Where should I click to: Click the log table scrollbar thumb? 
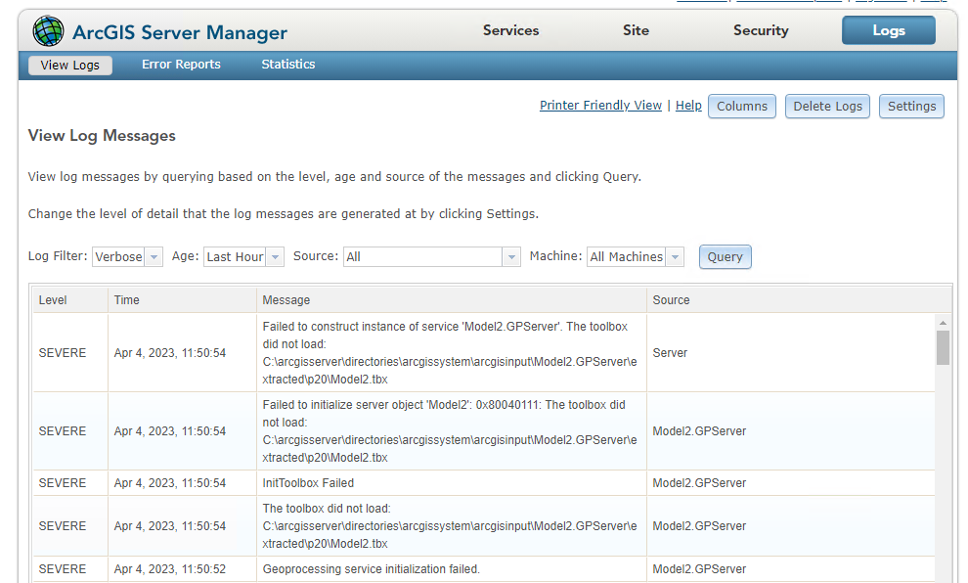pos(943,347)
